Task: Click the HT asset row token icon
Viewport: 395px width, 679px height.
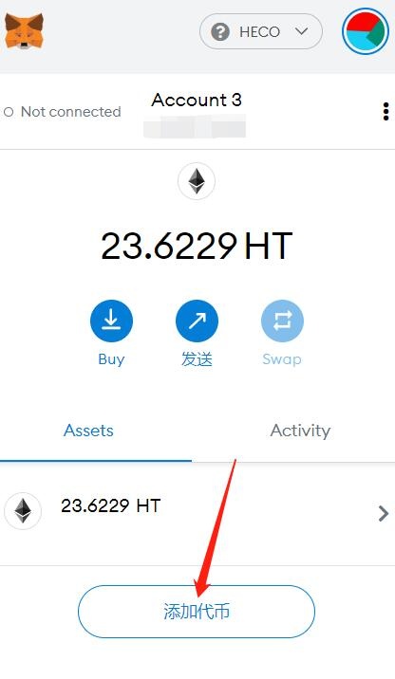Action: click(23, 511)
